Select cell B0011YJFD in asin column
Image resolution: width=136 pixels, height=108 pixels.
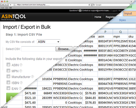[x=105, y=46]
